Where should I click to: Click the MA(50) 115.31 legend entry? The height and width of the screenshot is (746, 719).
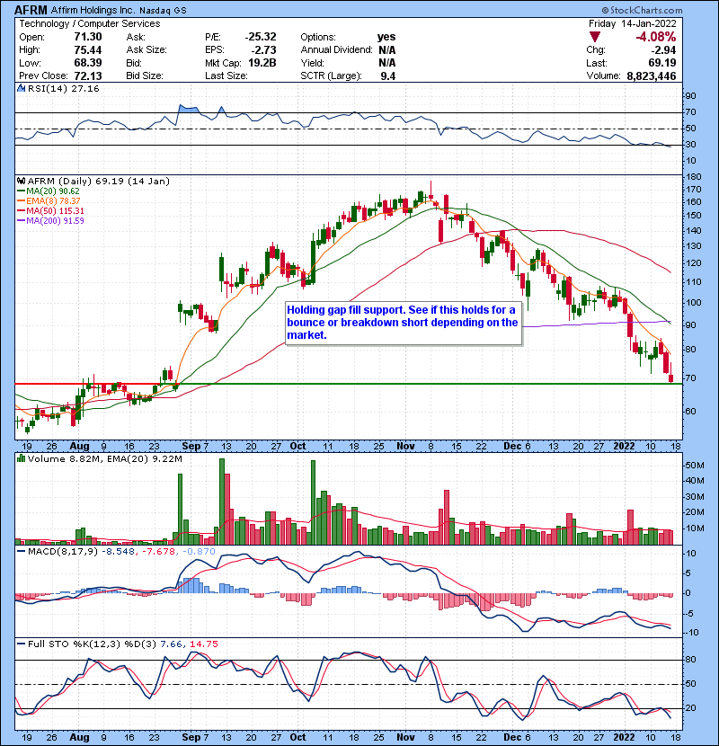(50, 210)
